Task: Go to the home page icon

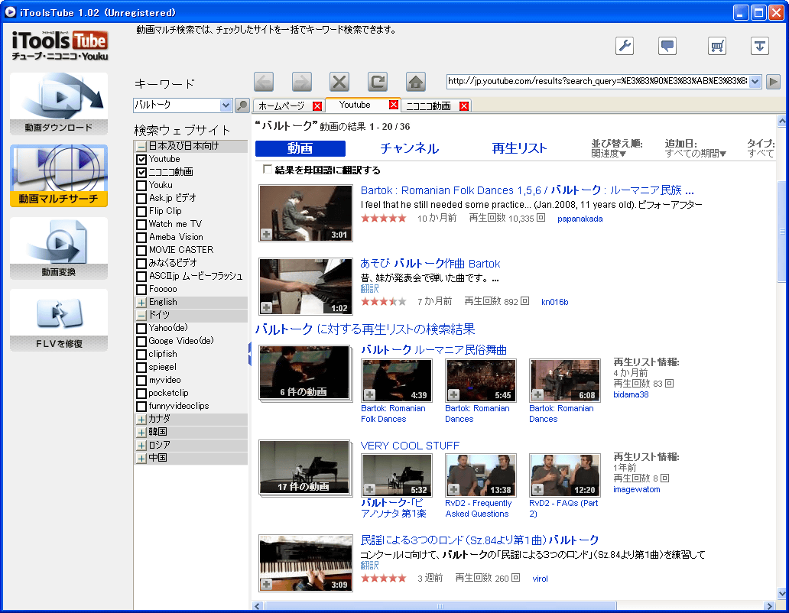Action: click(416, 82)
